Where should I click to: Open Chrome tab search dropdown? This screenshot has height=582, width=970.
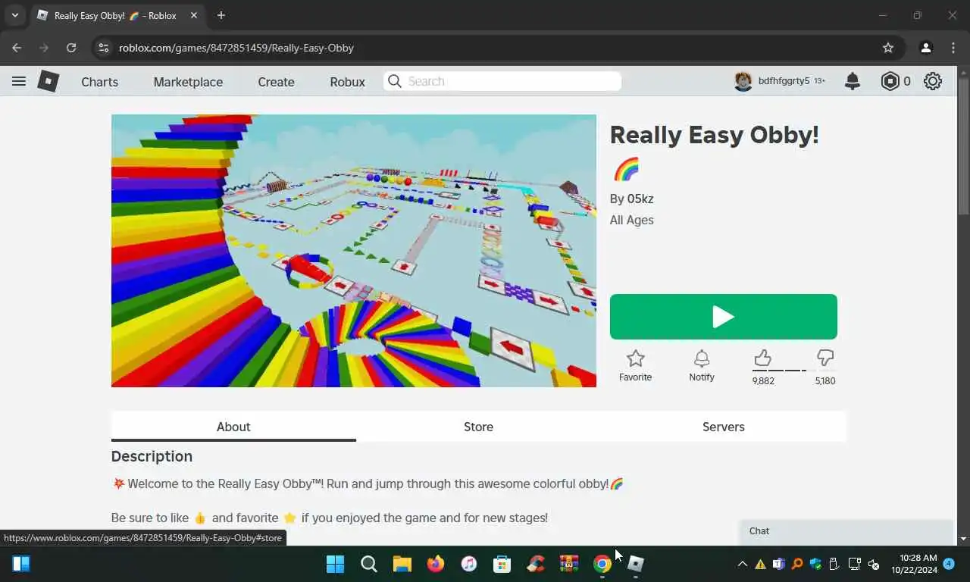[x=14, y=15]
